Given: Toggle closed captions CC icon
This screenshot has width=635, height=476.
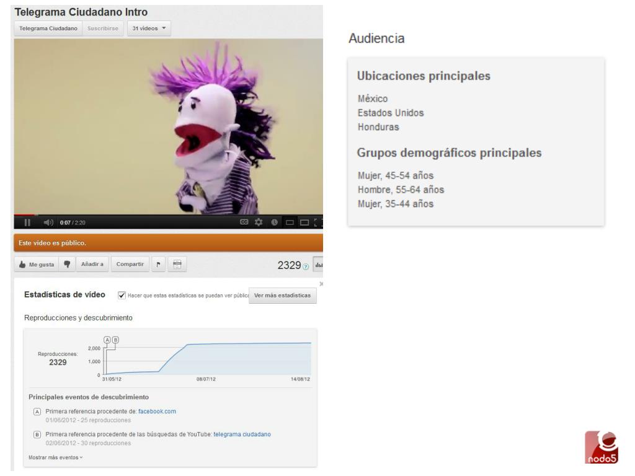Looking at the screenshot, I should pos(244,222).
